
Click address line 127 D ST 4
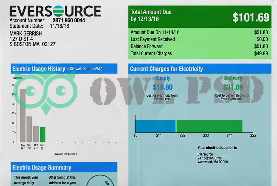tap(21, 39)
